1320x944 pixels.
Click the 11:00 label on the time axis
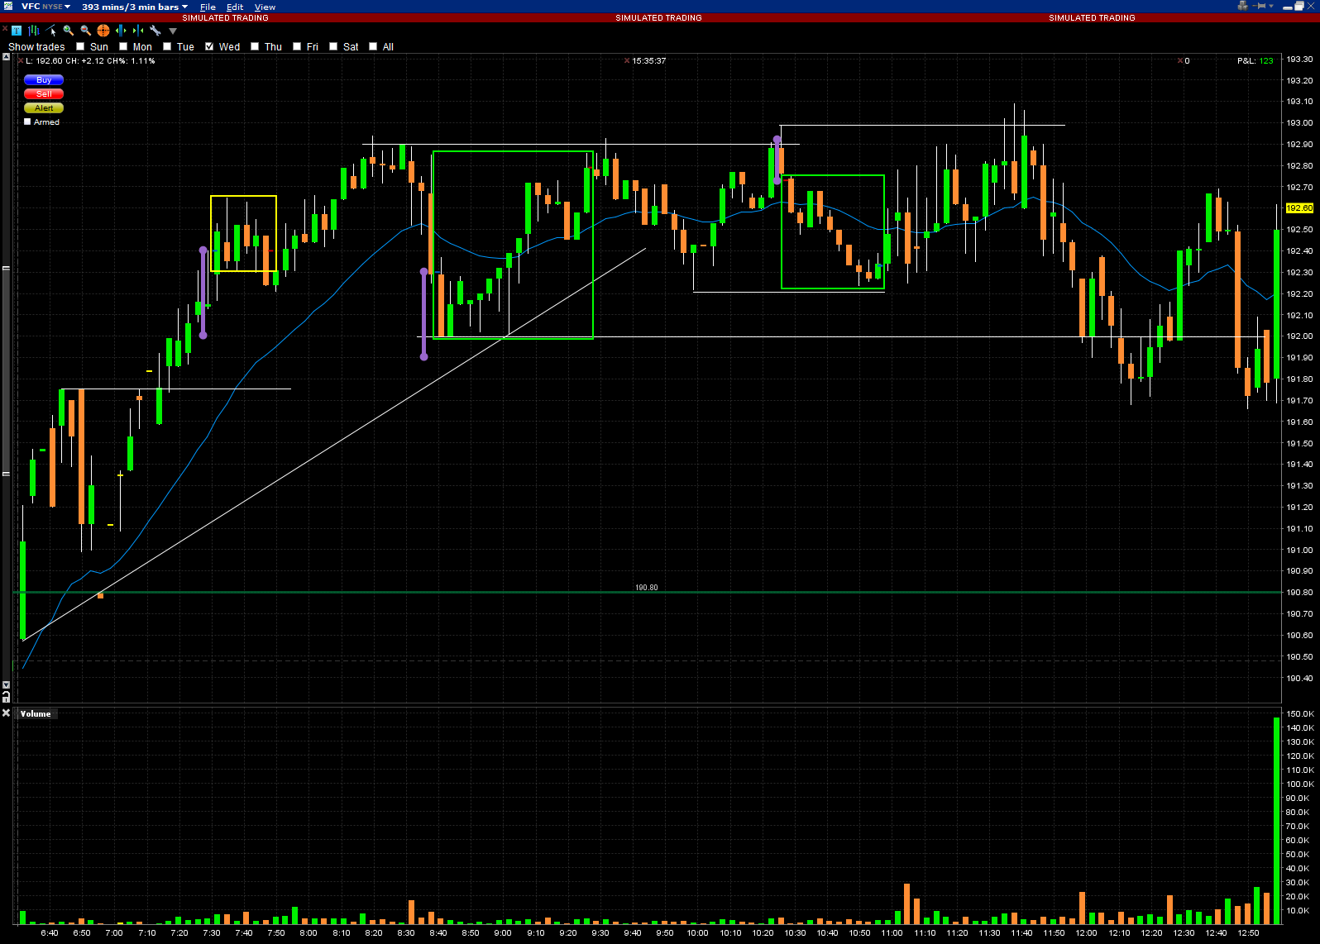tap(892, 932)
